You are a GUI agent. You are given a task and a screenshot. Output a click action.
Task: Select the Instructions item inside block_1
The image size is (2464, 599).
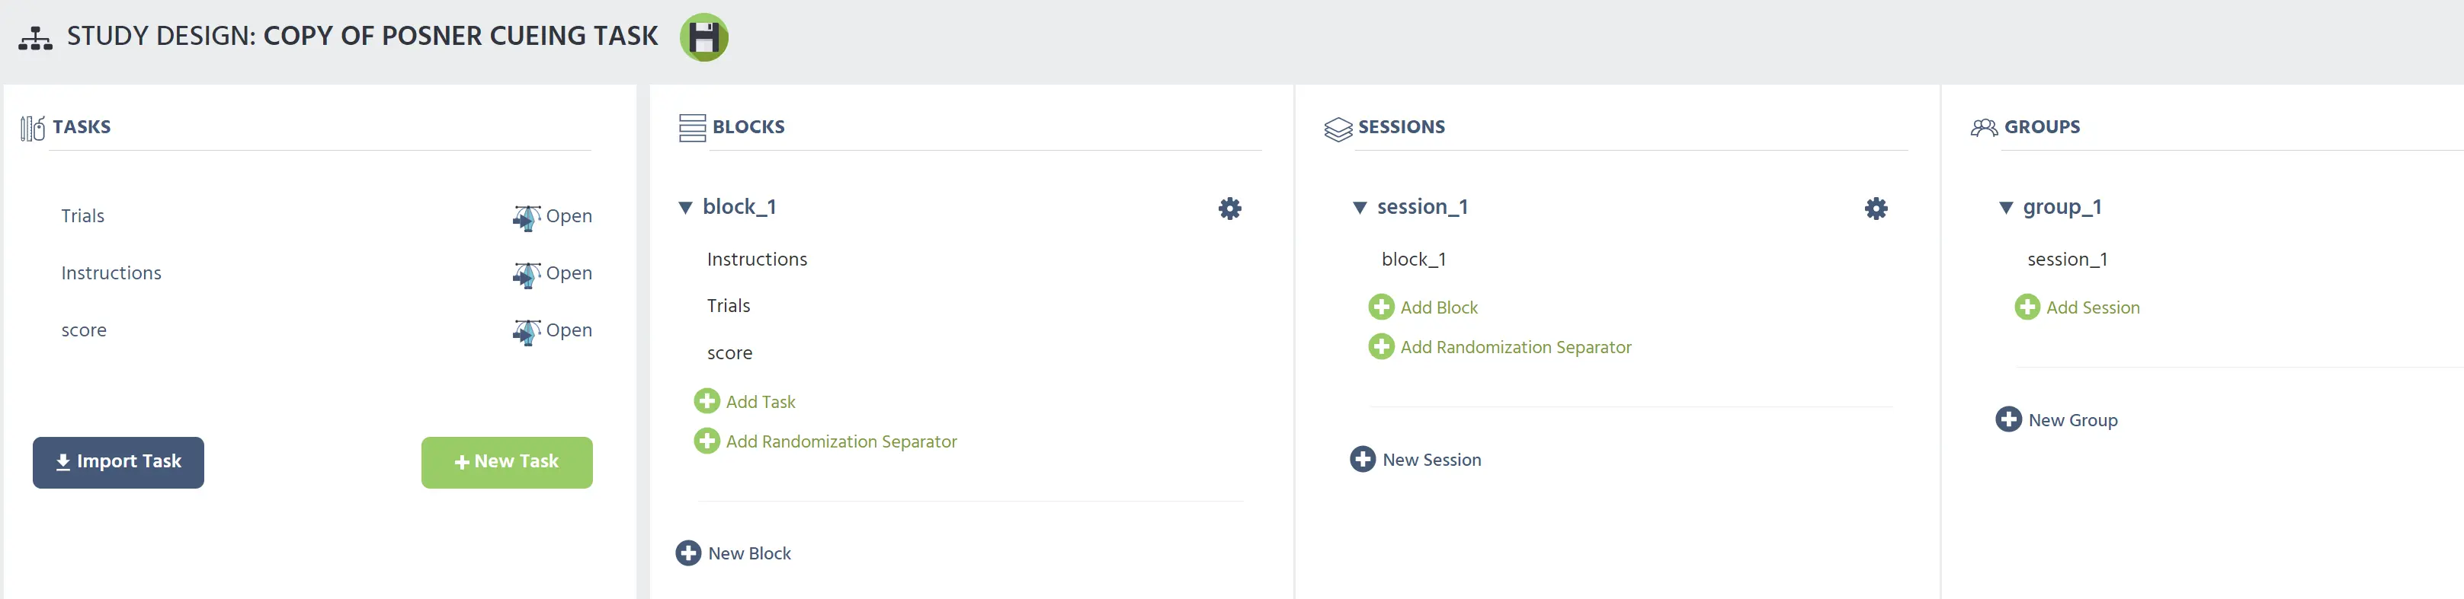tap(757, 259)
